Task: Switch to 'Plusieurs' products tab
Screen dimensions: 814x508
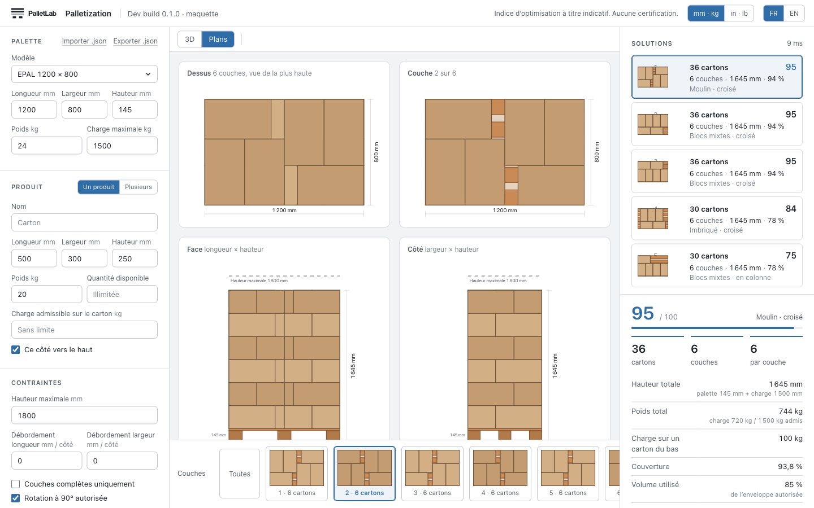Action: coord(138,187)
